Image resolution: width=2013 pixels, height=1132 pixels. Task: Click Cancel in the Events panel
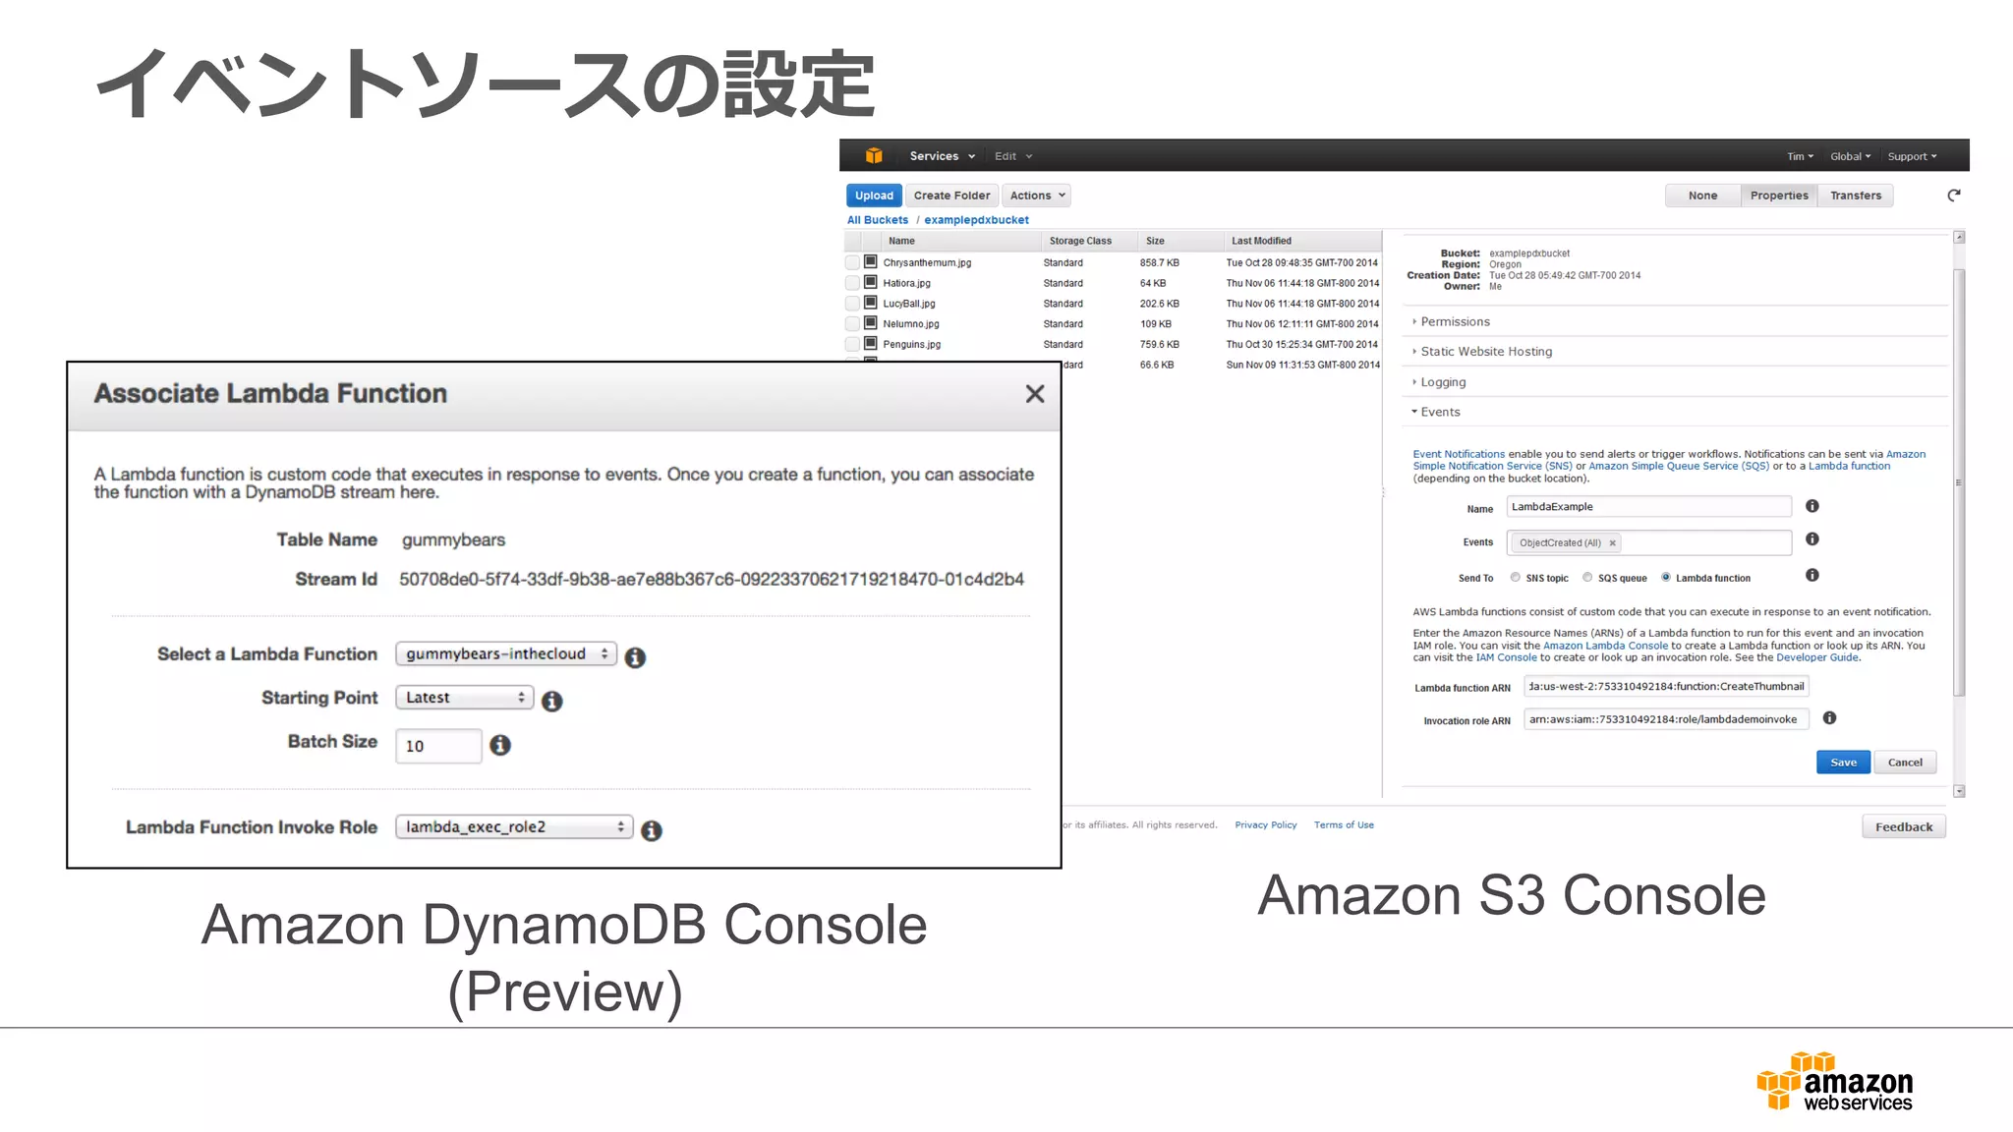click(x=1905, y=763)
